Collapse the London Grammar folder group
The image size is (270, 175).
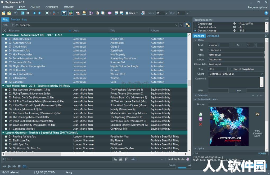click(x=3, y=133)
